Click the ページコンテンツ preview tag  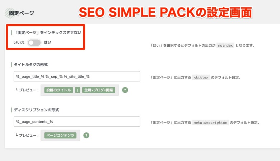click(x=60, y=135)
